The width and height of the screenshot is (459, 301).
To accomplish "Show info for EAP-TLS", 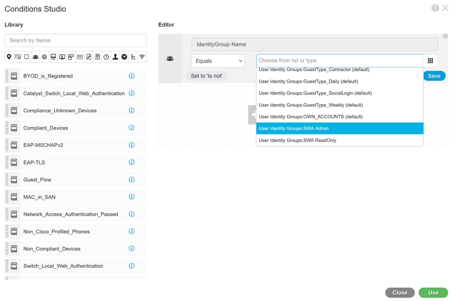I will click(x=132, y=162).
